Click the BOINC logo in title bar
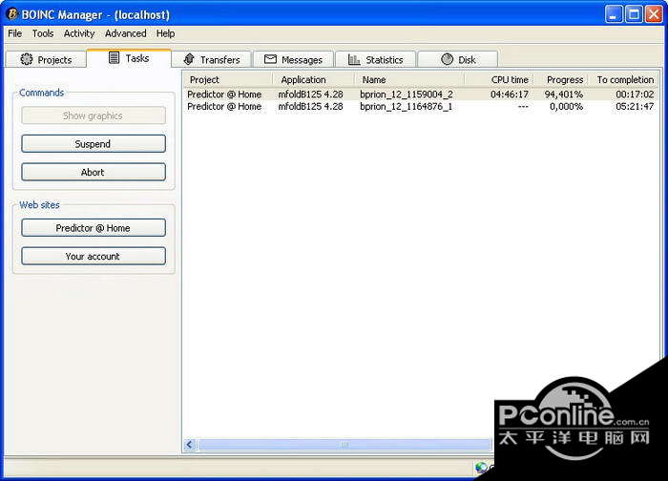The image size is (668, 481). pos(11,14)
